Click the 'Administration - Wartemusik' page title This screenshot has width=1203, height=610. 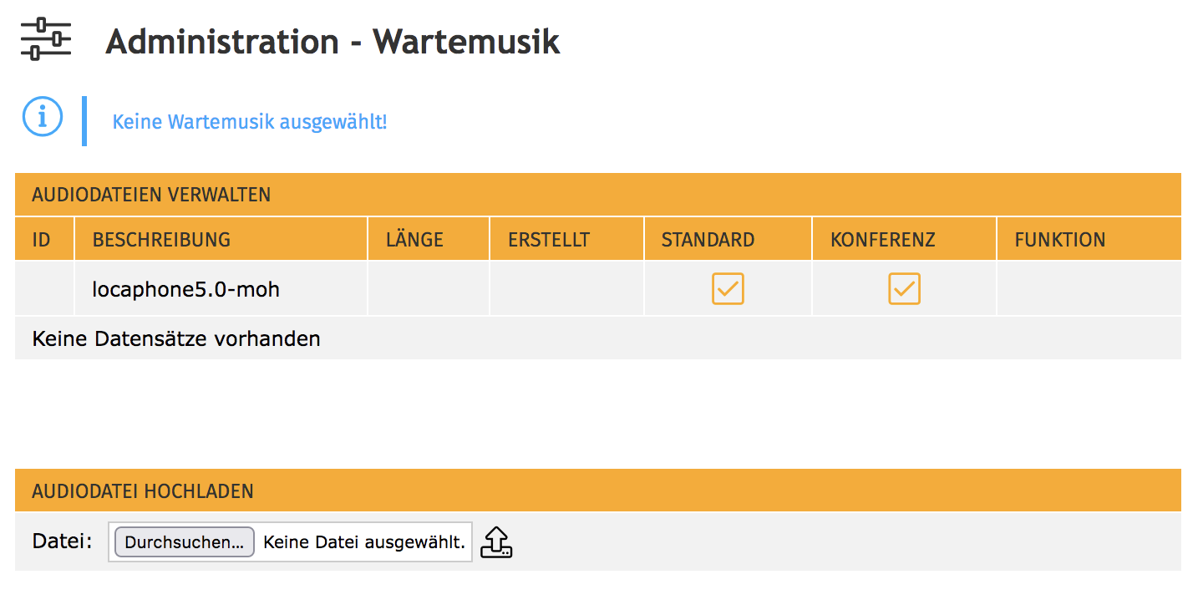point(332,42)
